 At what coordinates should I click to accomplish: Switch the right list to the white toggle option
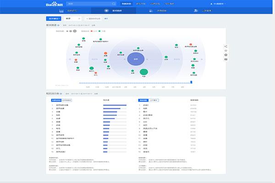click(x=154, y=100)
